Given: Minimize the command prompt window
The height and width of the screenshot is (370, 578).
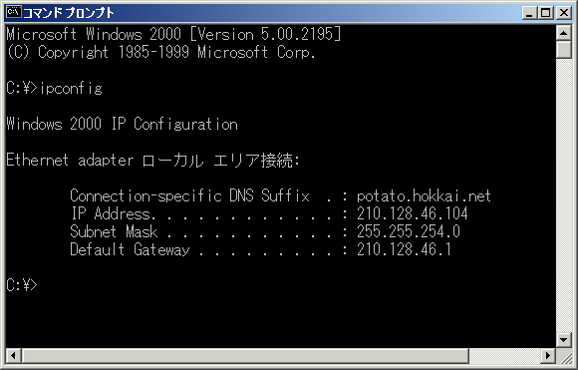Looking at the screenshot, I should click(529, 13).
